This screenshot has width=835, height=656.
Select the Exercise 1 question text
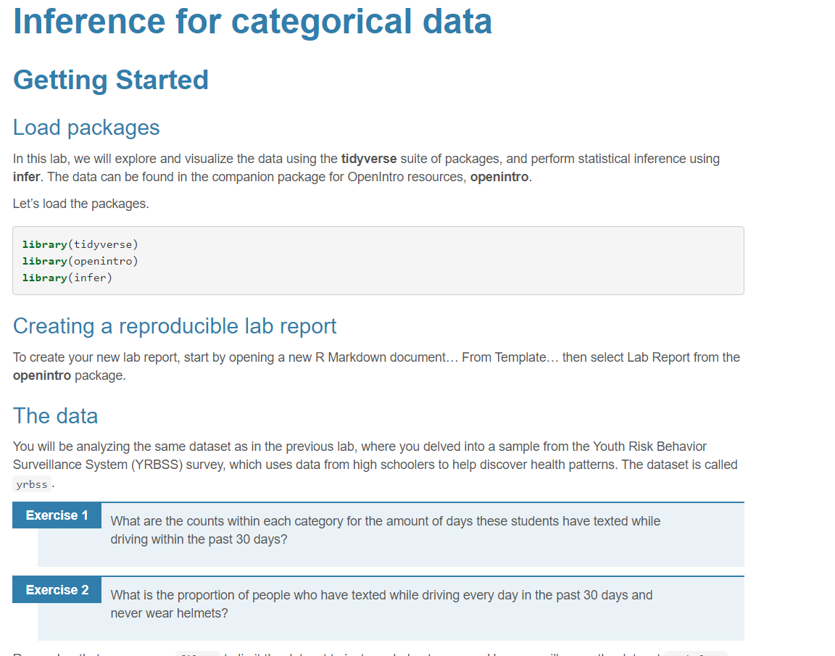click(385, 529)
